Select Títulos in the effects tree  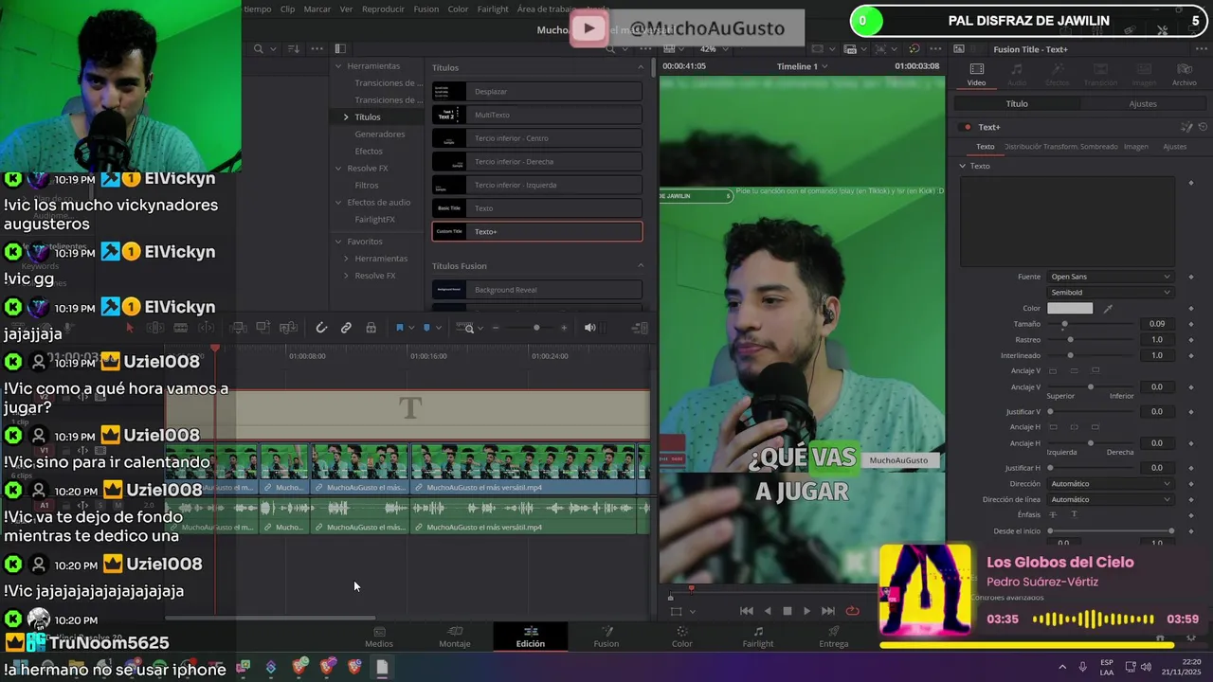coord(368,117)
